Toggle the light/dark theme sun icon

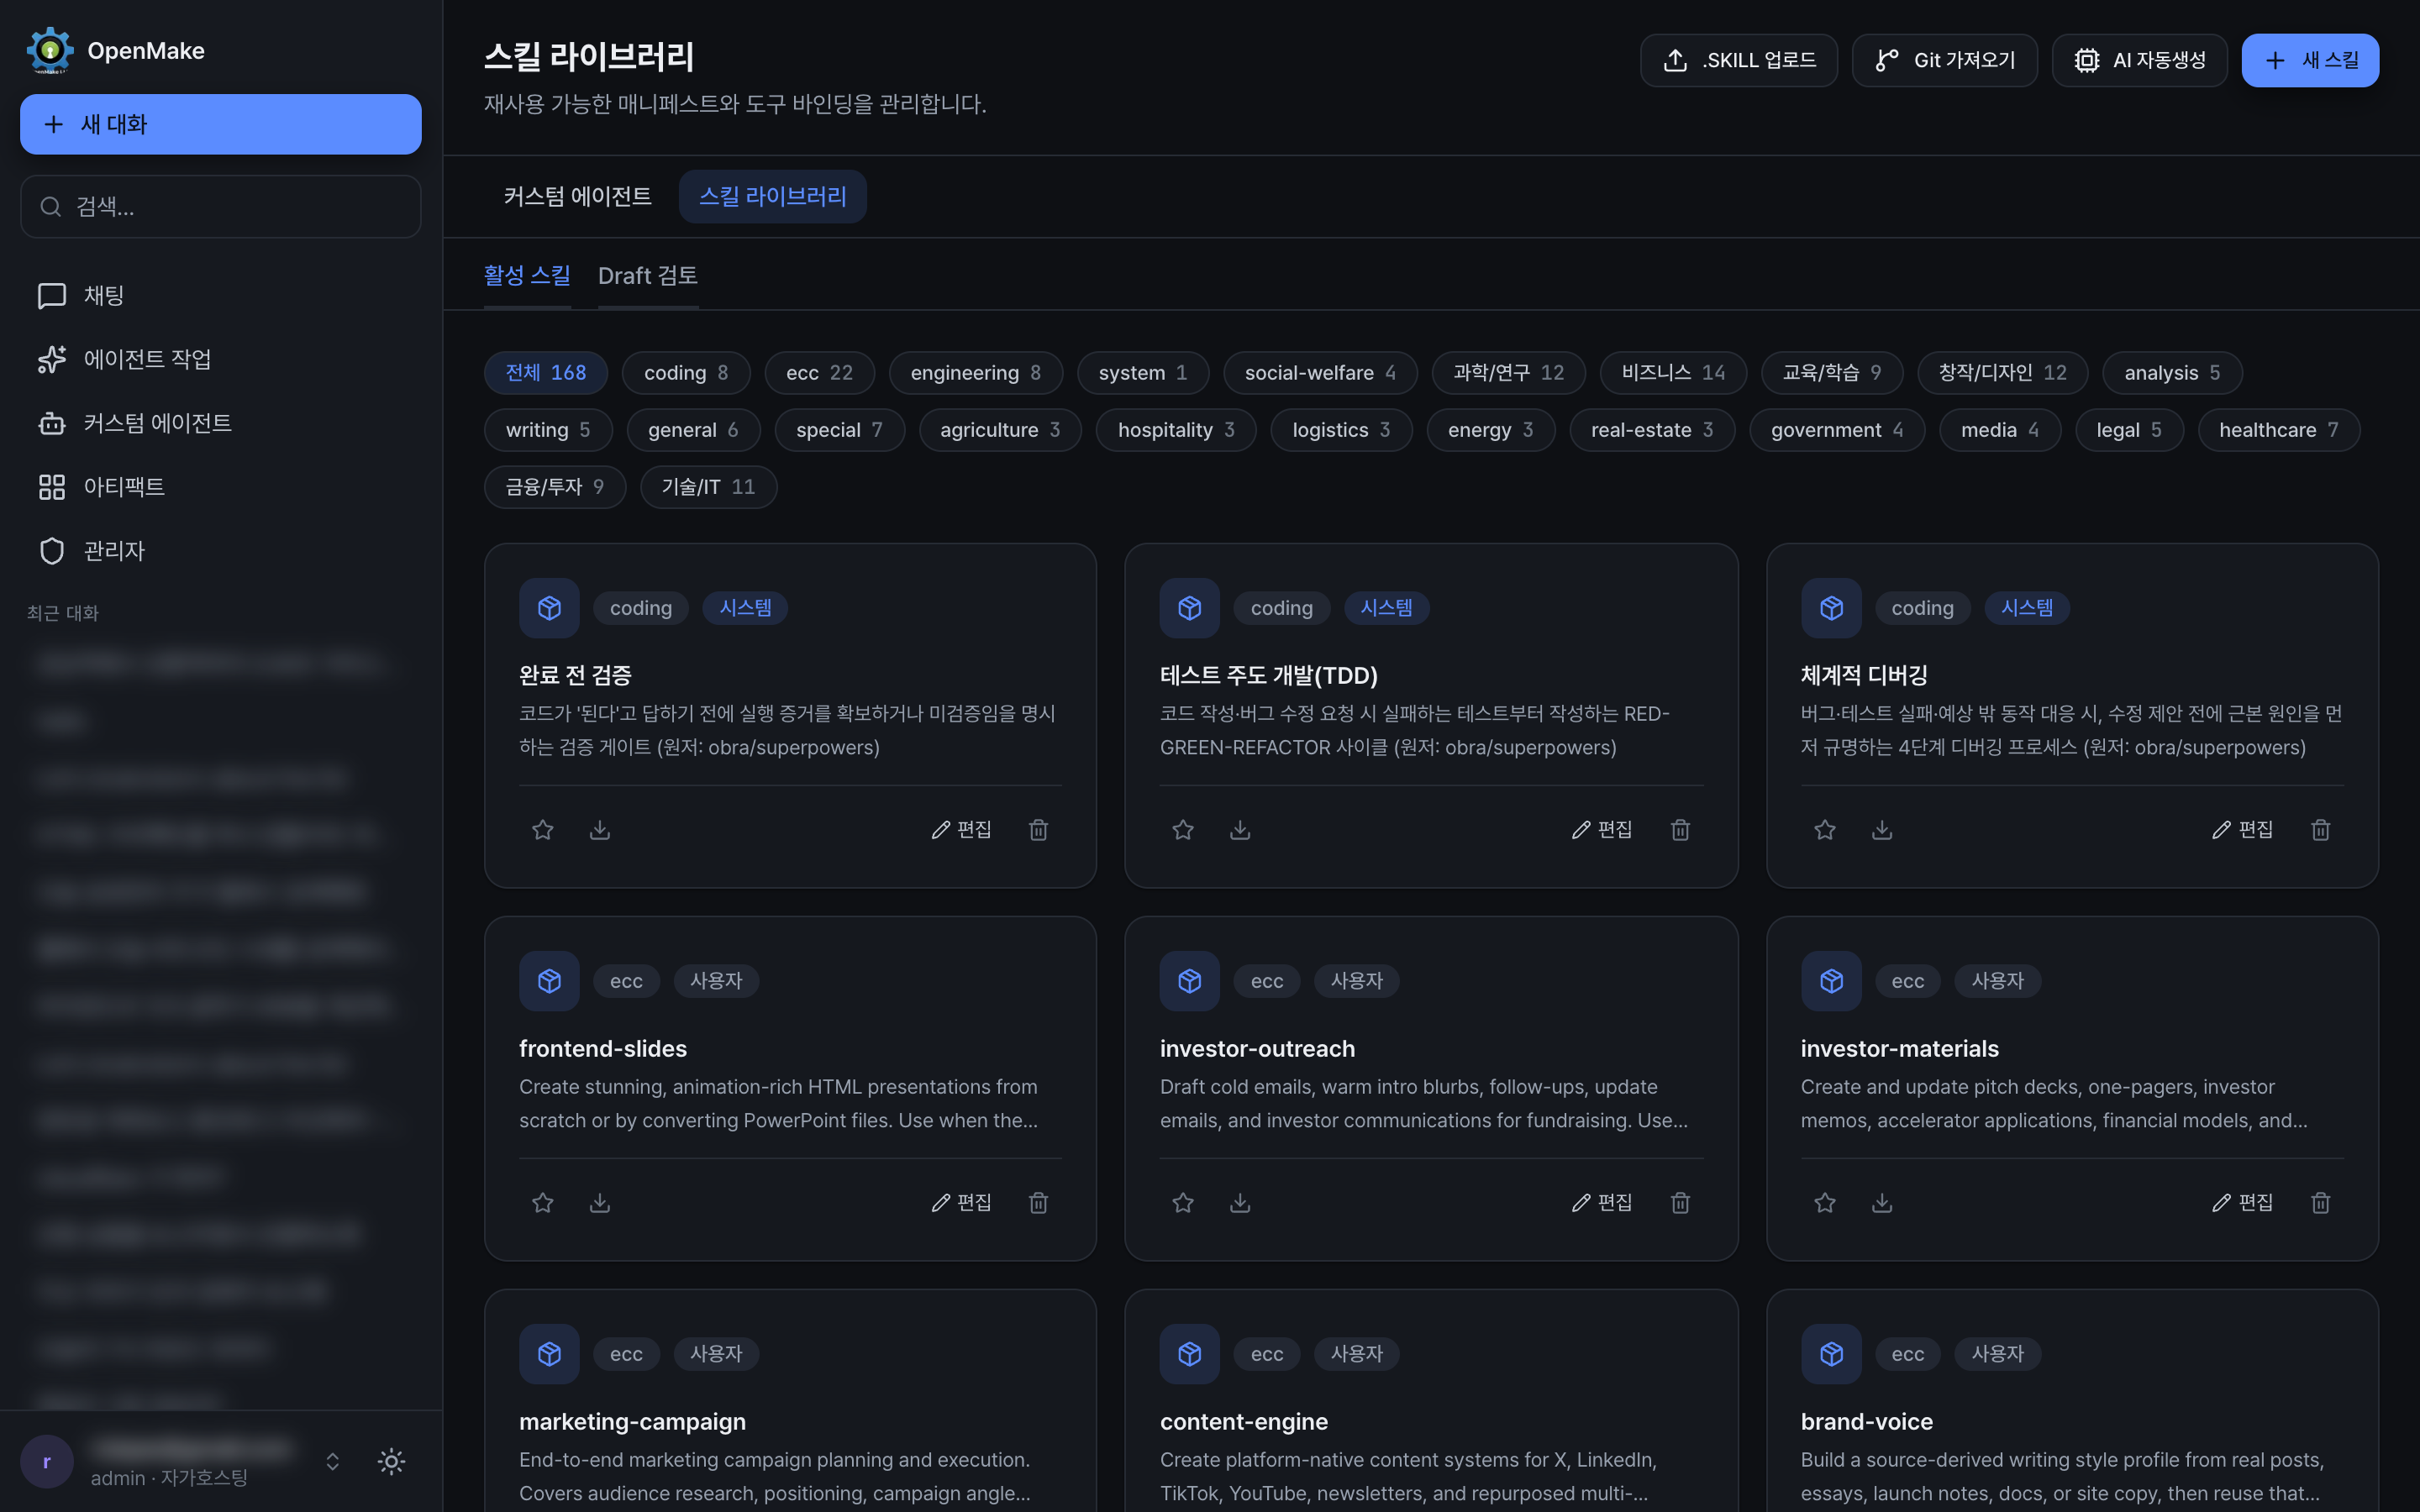point(391,1461)
